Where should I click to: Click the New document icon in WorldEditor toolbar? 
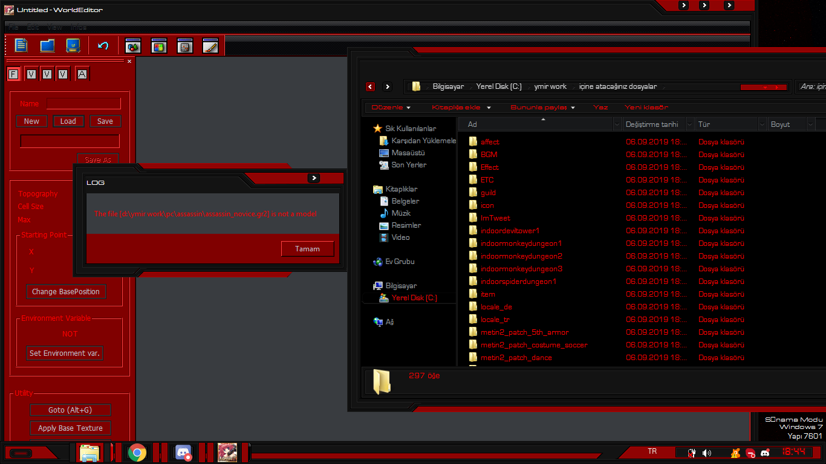pos(21,45)
